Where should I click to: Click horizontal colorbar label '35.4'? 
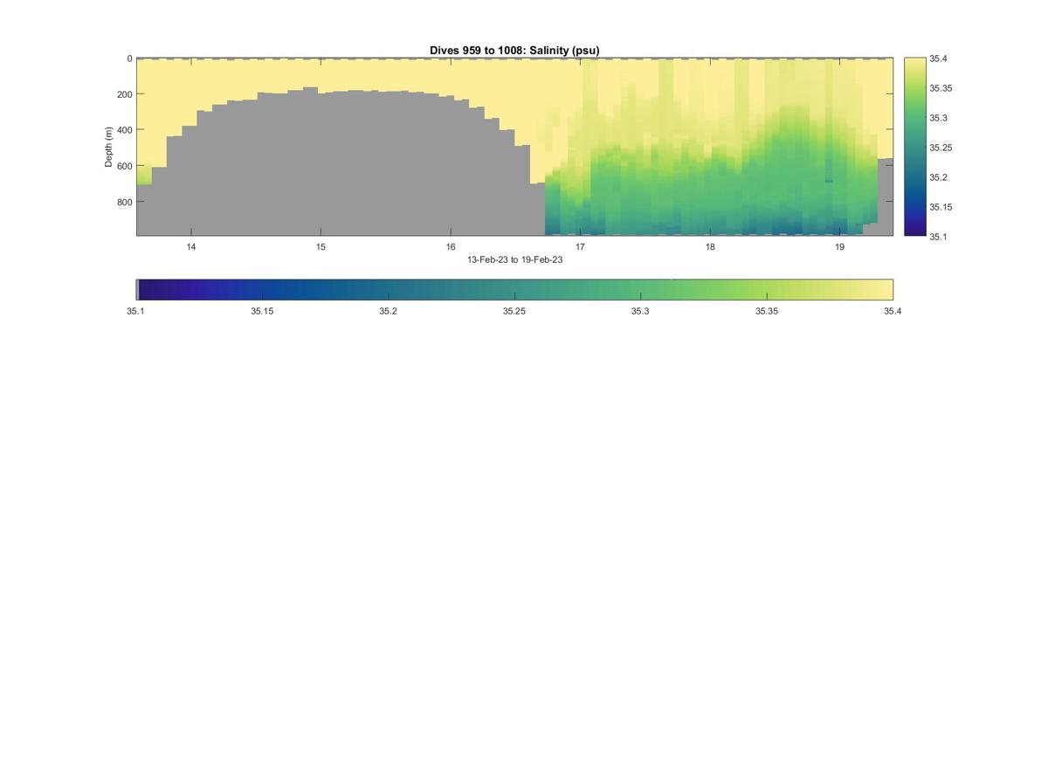click(892, 311)
